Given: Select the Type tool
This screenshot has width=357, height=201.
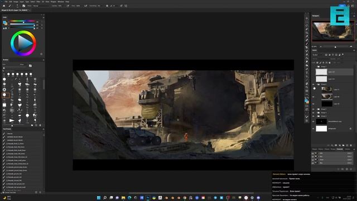Looking at the screenshot, I should coord(307,73).
